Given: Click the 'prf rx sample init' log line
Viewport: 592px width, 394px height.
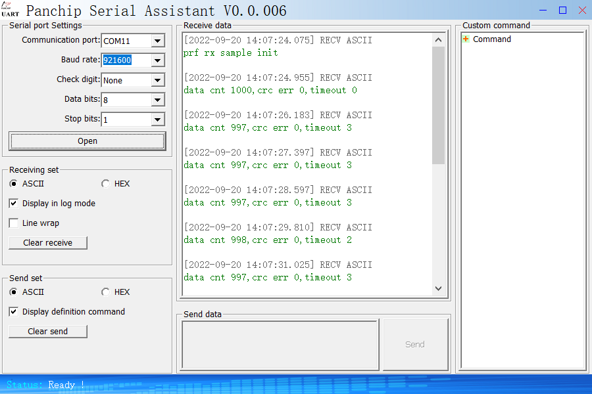Looking at the screenshot, I should [x=231, y=53].
